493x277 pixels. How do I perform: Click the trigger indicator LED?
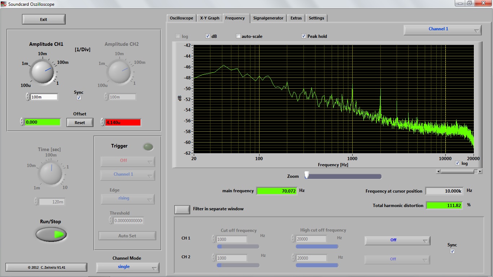148,146
